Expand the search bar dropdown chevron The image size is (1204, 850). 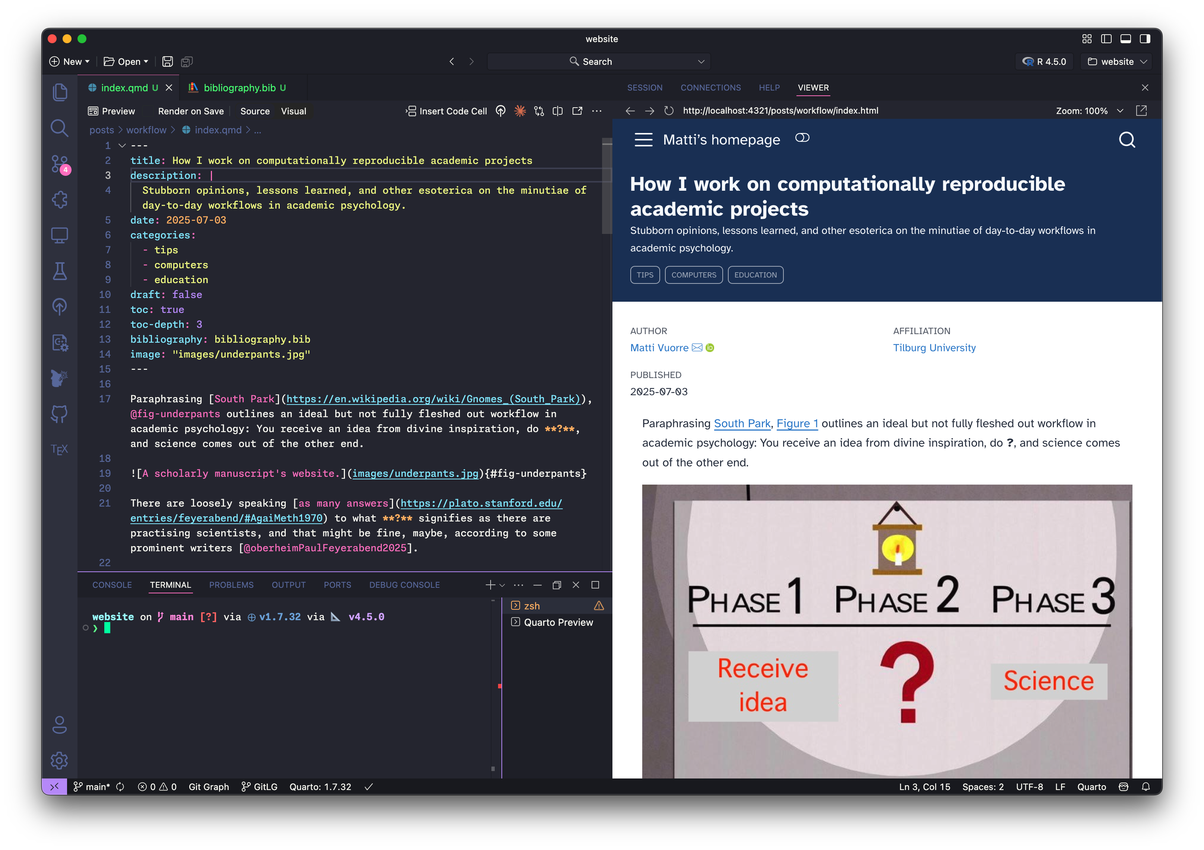[x=701, y=61]
